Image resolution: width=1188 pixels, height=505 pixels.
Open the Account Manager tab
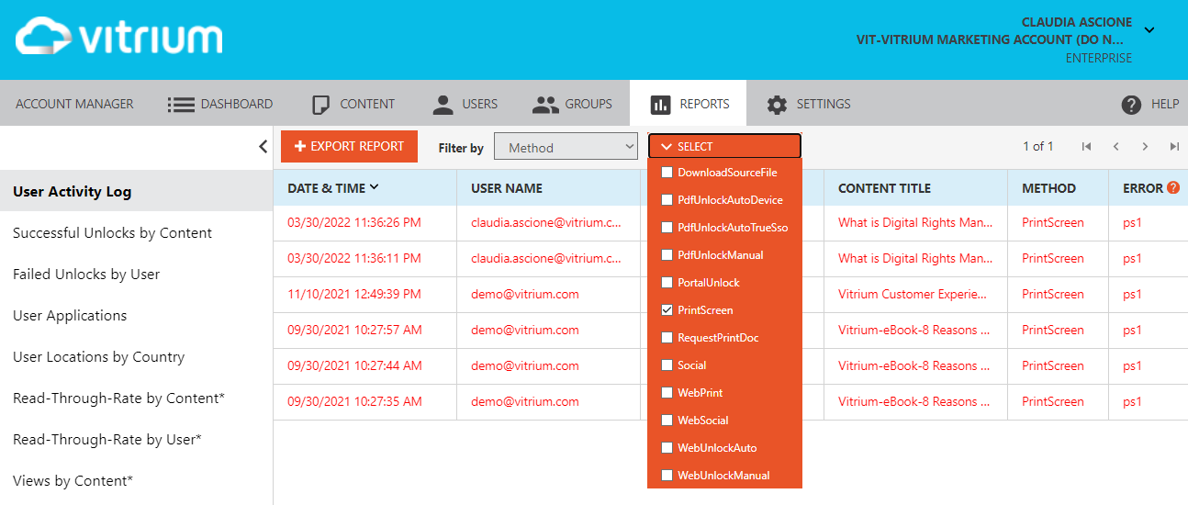[74, 104]
